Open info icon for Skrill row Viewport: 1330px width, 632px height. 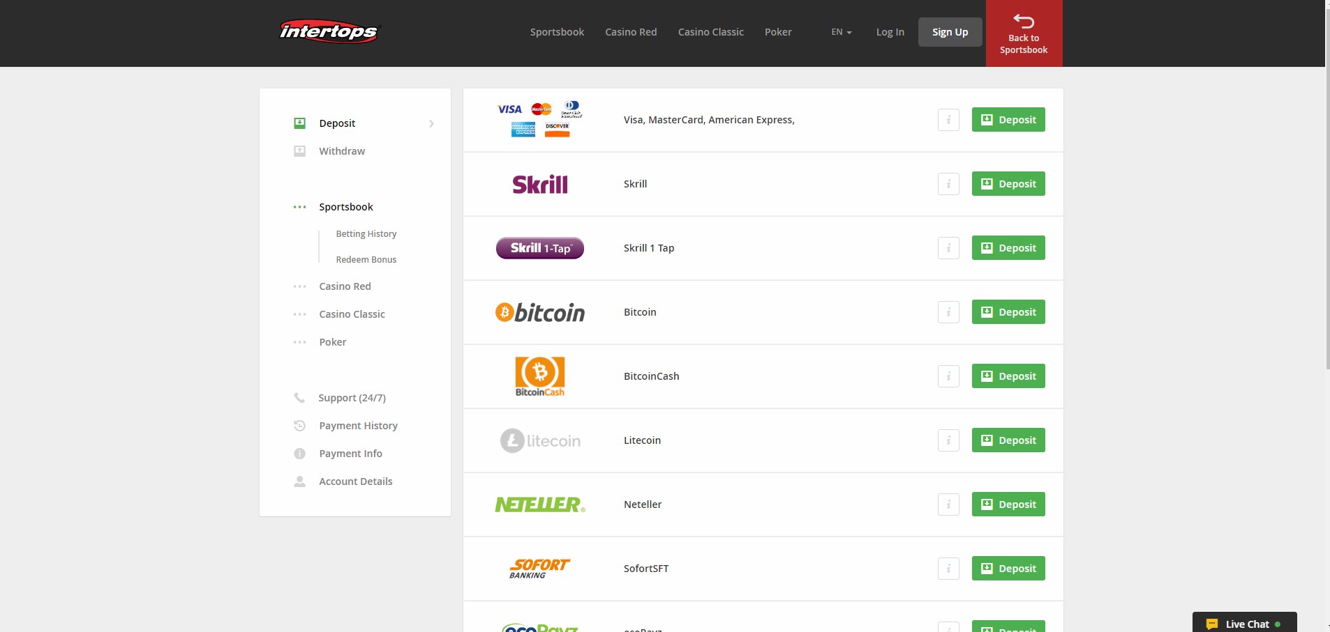tap(948, 184)
